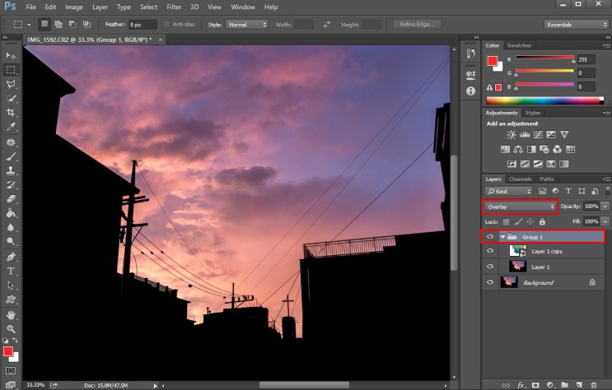The image size is (612, 390).
Task: Click the Delete layer trash icon
Action: pyautogui.click(x=594, y=383)
